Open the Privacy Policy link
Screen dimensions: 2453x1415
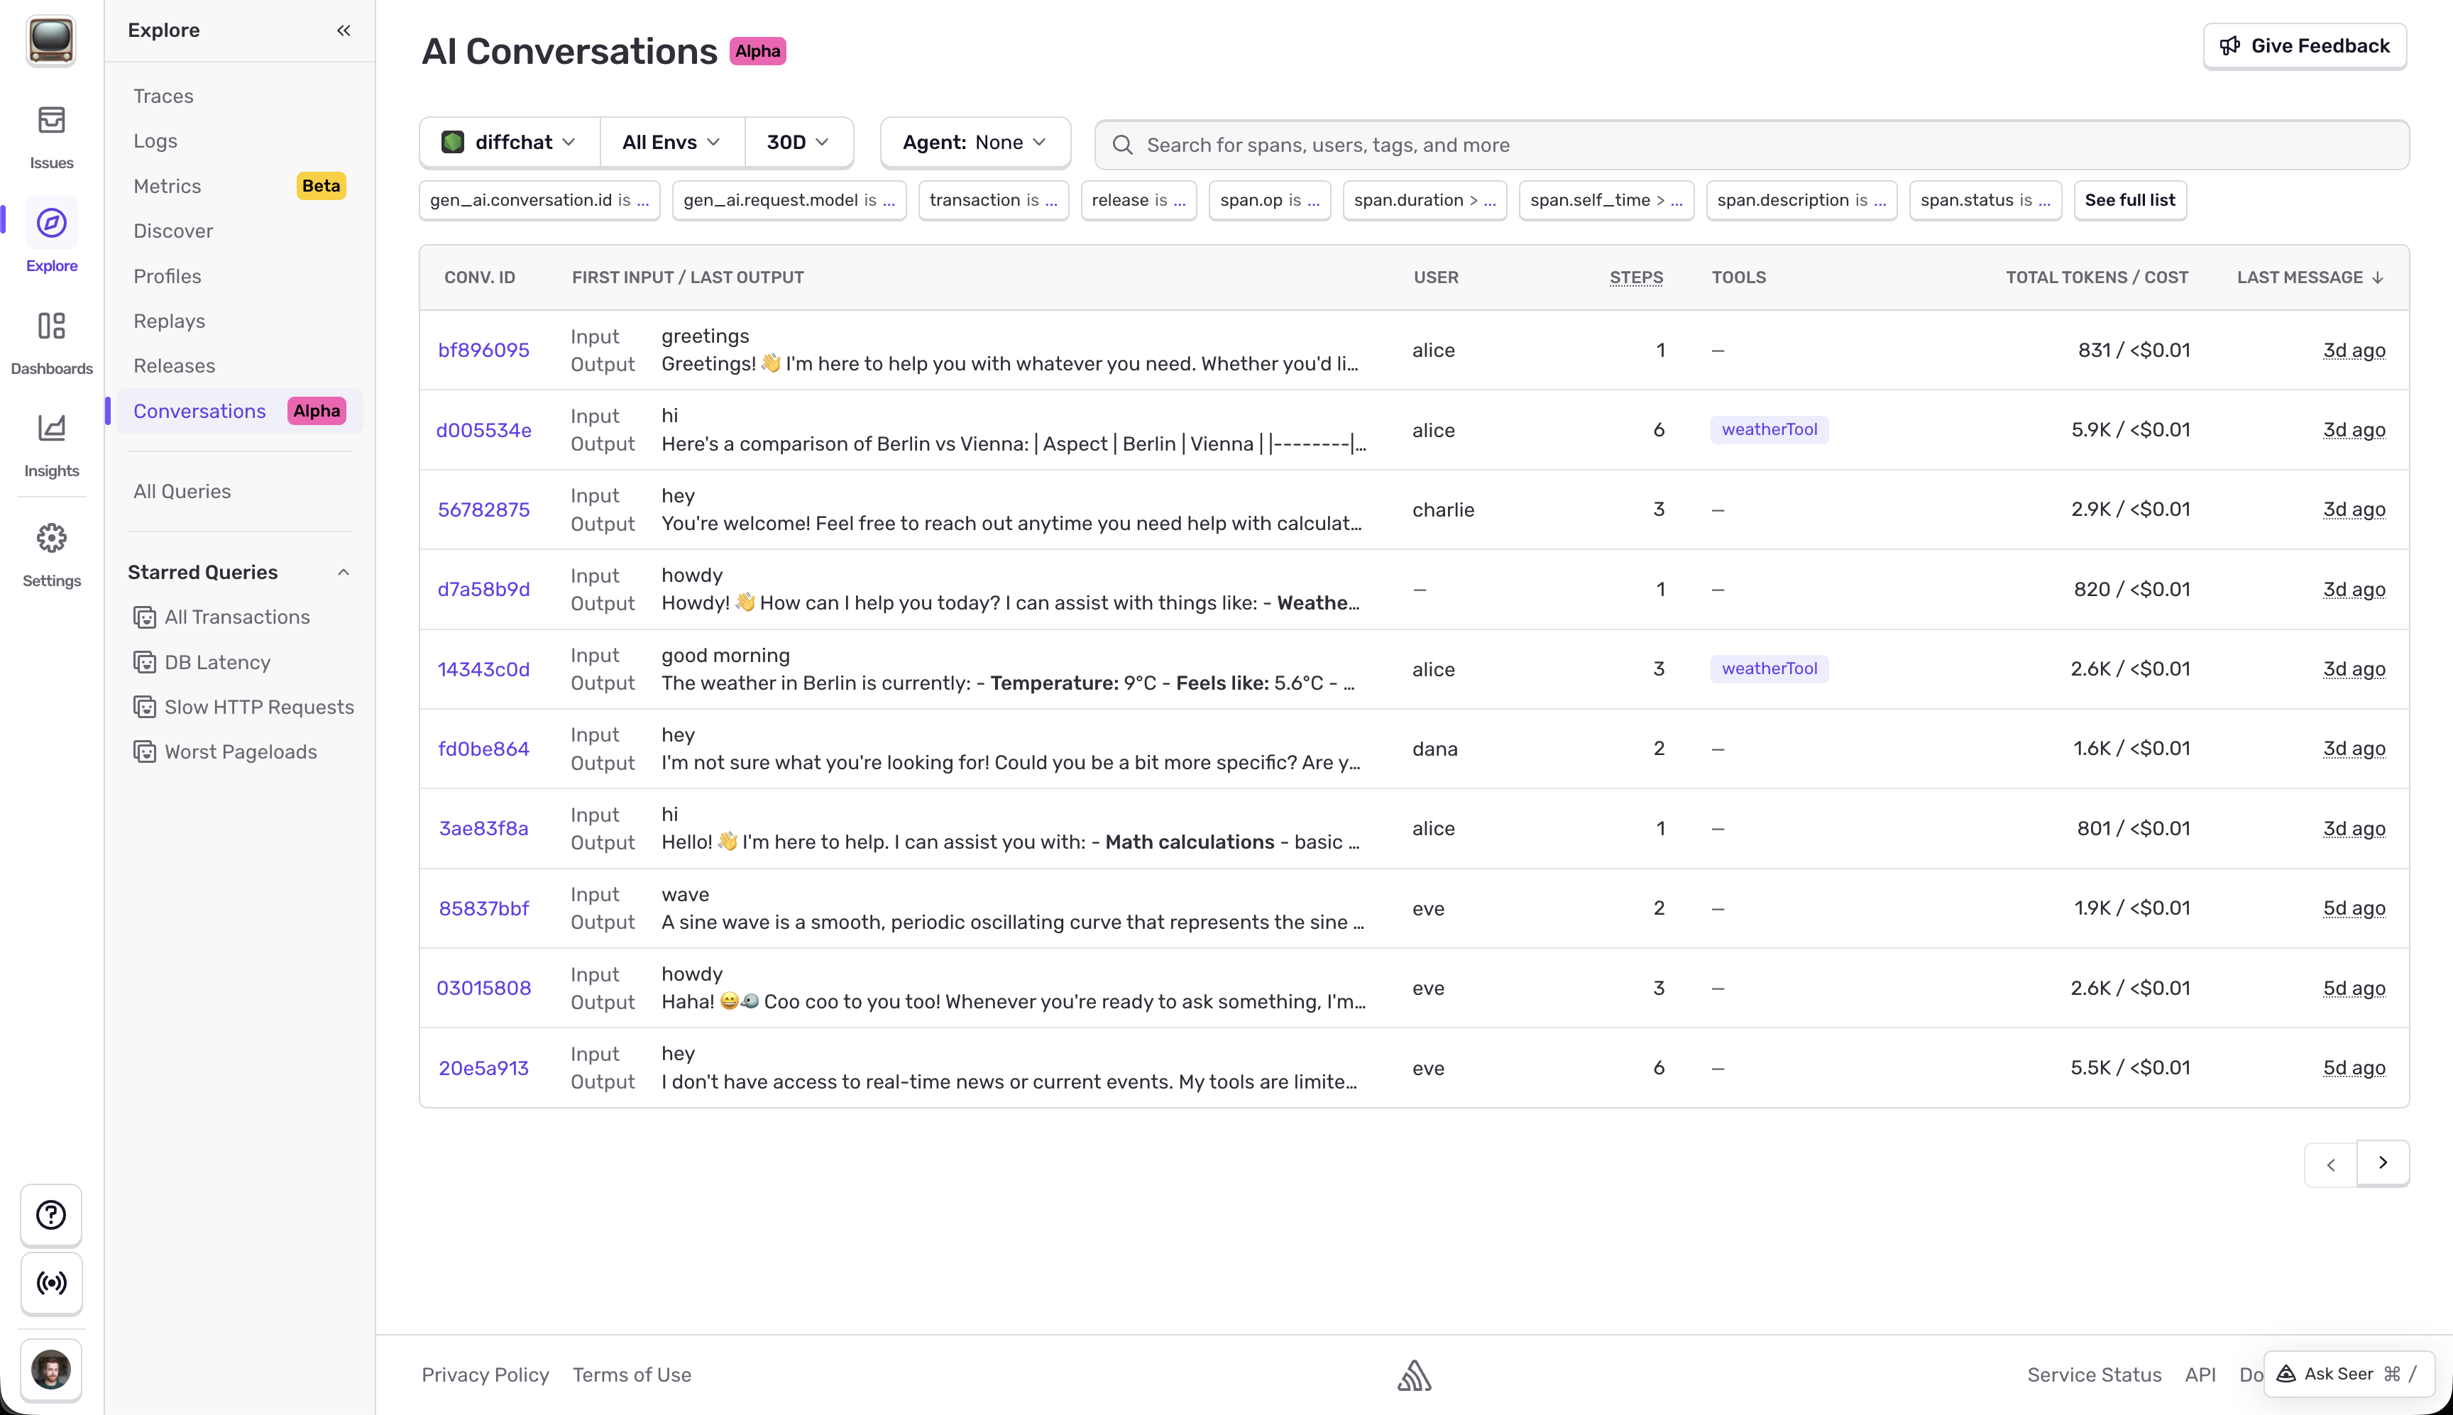tap(485, 1375)
